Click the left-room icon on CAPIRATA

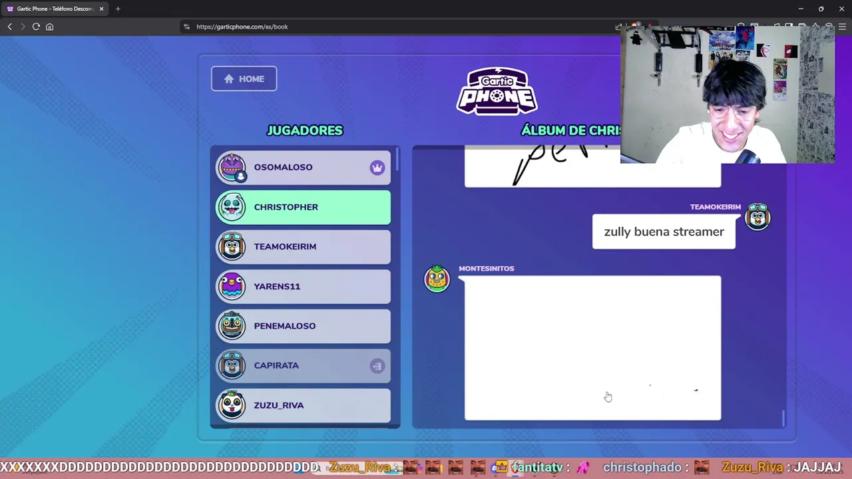[377, 366]
